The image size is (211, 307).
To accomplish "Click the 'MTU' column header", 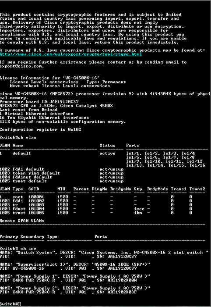I will pos(61,189).
